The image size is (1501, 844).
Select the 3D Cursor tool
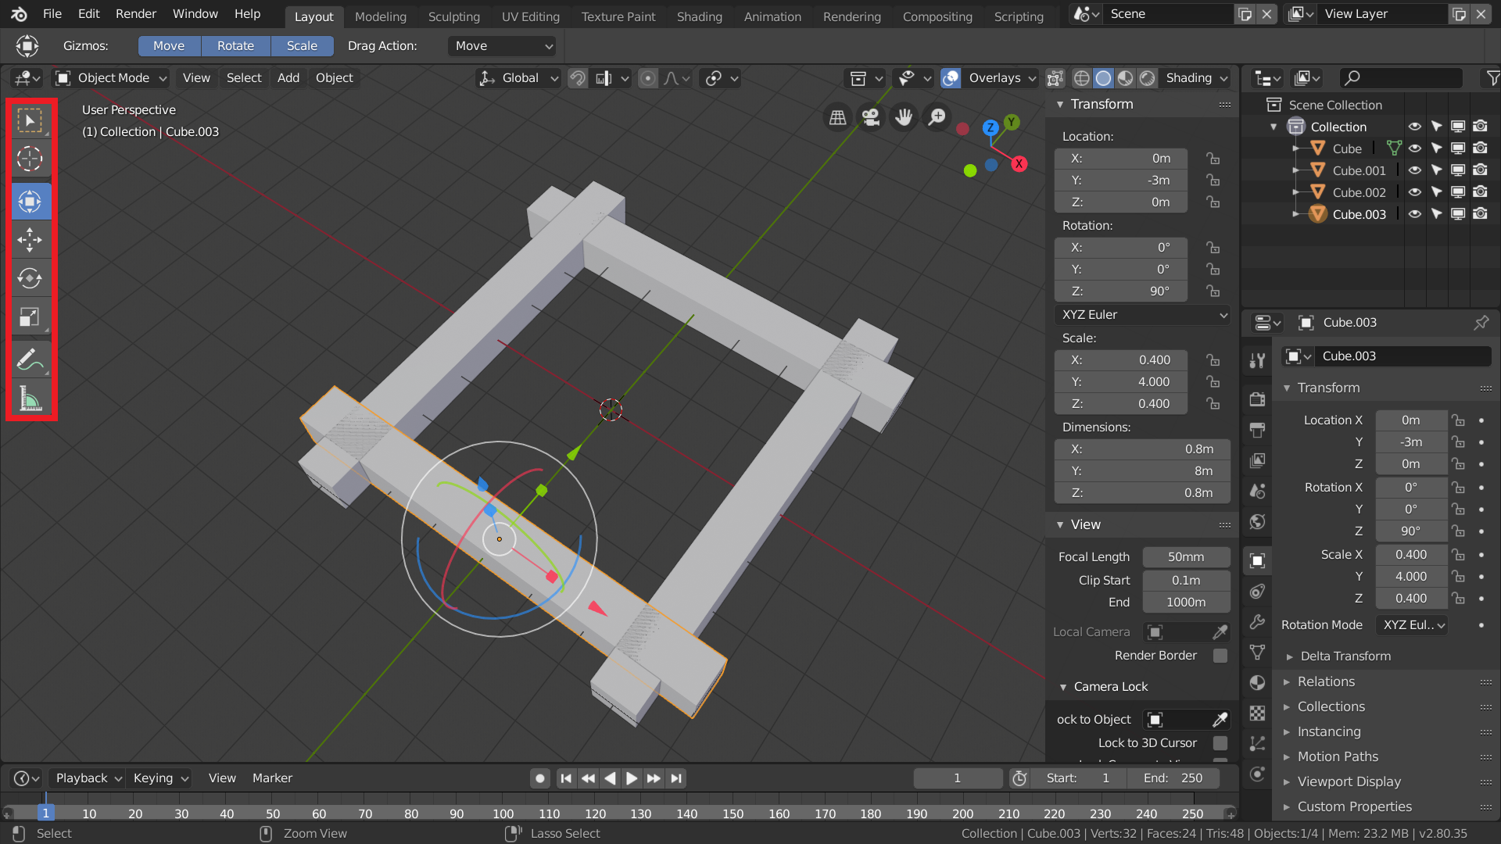click(x=30, y=159)
